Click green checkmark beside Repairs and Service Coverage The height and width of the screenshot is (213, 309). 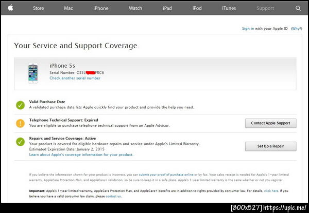click(x=20, y=142)
